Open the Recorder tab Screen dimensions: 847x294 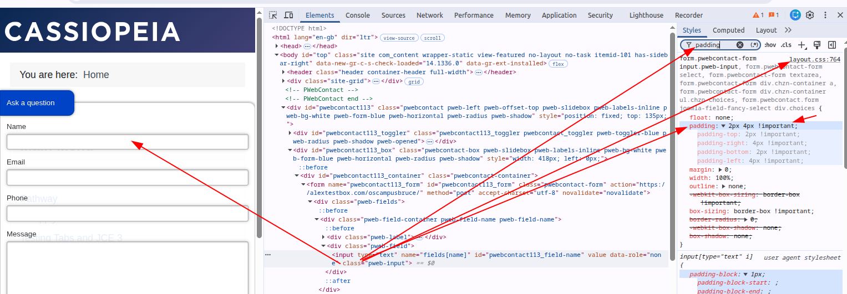coord(689,15)
